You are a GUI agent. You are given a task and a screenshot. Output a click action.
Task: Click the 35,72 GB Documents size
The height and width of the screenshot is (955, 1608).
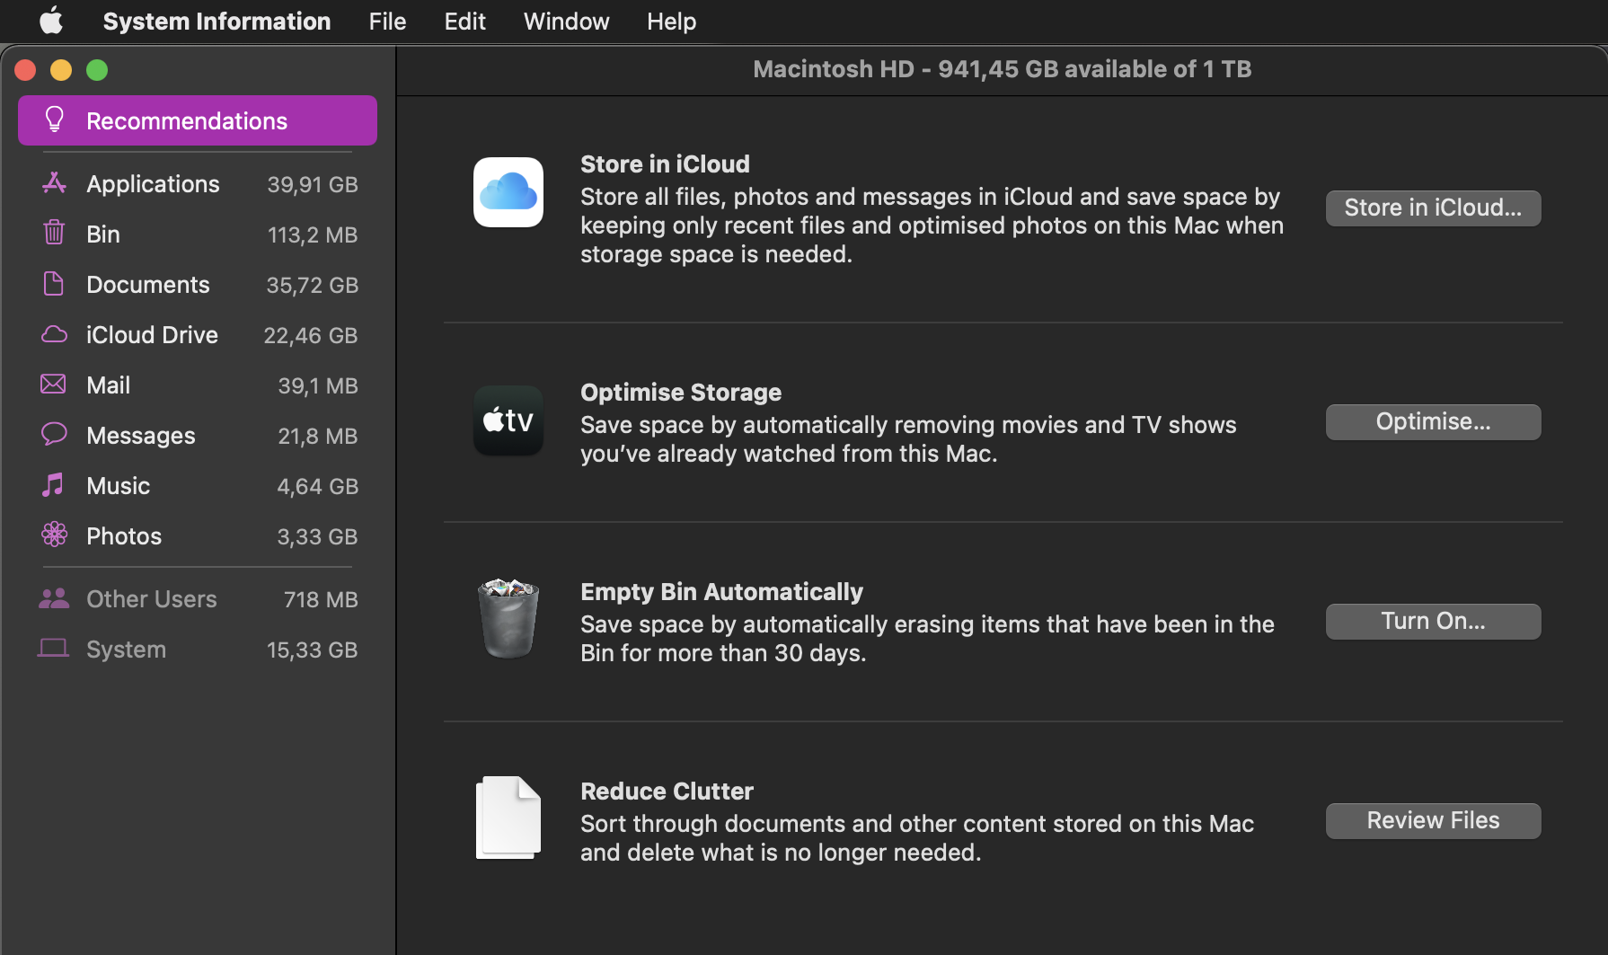pos(313,285)
